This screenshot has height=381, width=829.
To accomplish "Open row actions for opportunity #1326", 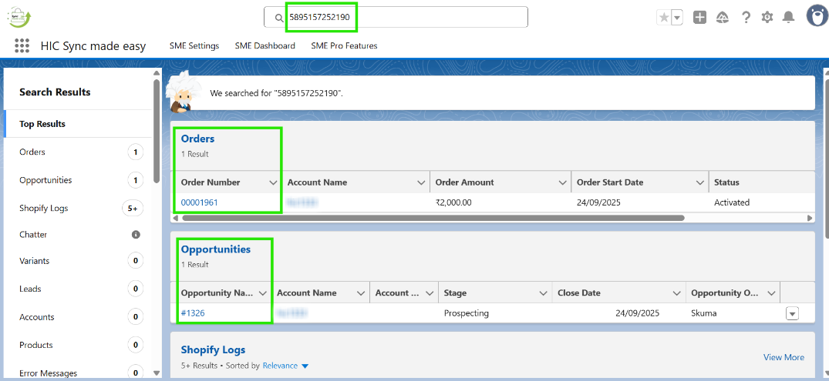I will click(x=792, y=313).
